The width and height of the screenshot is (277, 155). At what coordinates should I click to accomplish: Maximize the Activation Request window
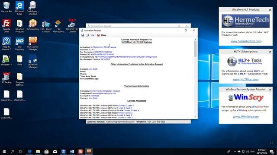coord(186,30)
